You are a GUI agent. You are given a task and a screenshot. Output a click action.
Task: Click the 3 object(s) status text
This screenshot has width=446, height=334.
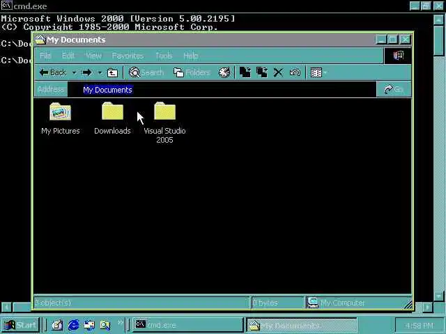53,303
